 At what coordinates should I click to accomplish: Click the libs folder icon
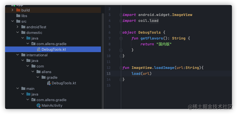(18, 16)
